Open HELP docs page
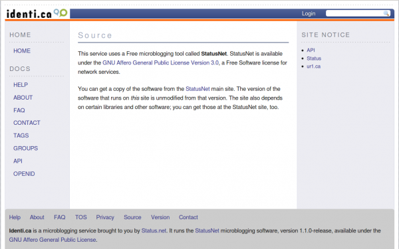The image size is (399, 249). click(x=21, y=85)
